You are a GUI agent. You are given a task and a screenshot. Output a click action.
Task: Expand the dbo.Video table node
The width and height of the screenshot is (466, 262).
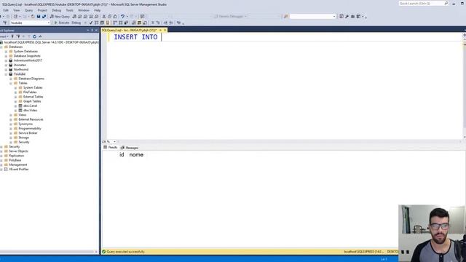pos(15,110)
